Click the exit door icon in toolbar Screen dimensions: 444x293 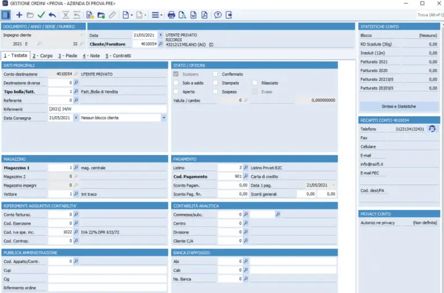click(230, 15)
